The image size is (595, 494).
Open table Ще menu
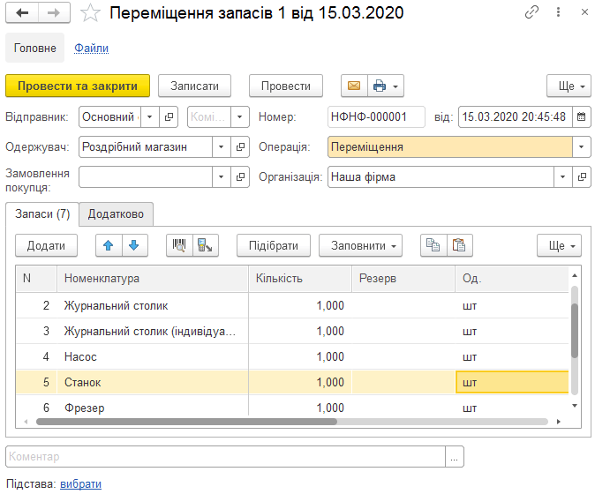tap(559, 245)
